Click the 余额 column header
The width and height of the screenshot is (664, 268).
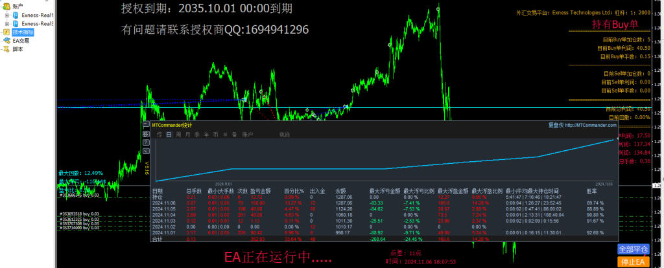[x=340, y=191]
